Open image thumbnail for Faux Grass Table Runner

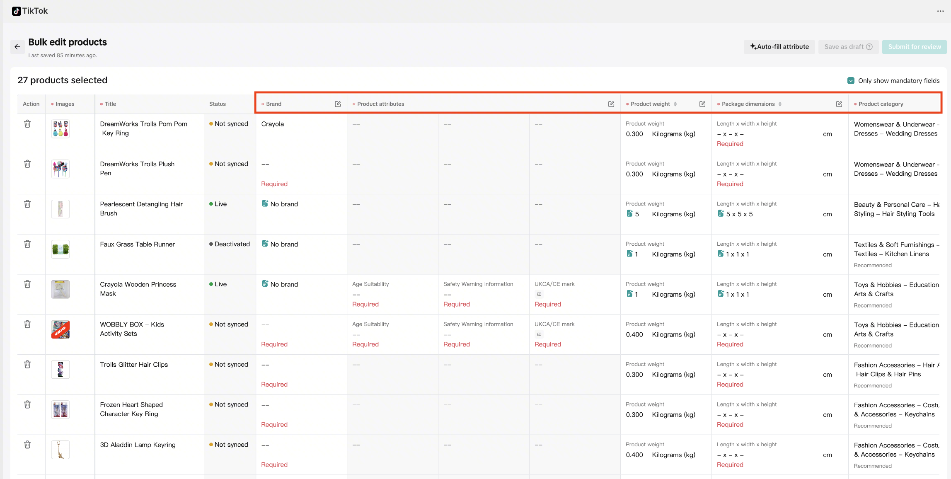60,249
